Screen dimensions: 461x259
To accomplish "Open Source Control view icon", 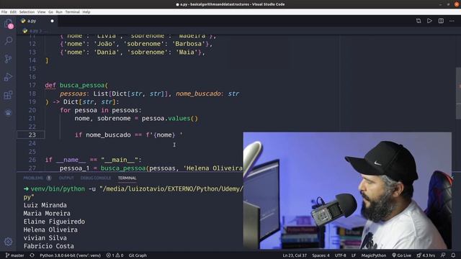I will click(8, 59).
